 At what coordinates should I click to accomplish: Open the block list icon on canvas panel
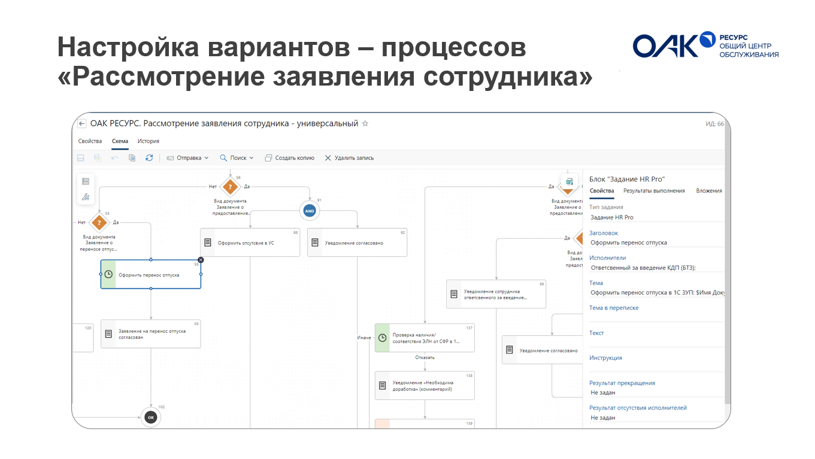pyautogui.click(x=86, y=181)
